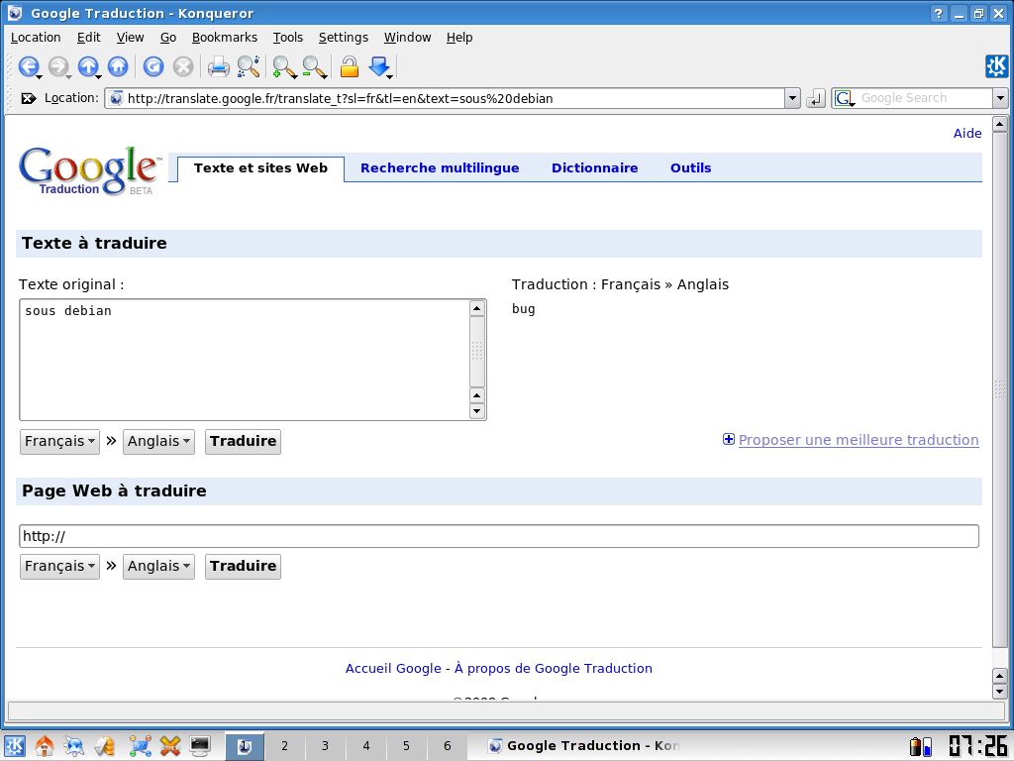Go back with the Back arrow icon
This screenshot has width=1014, height=761.
pyautogui.click(x=28, y=66)
